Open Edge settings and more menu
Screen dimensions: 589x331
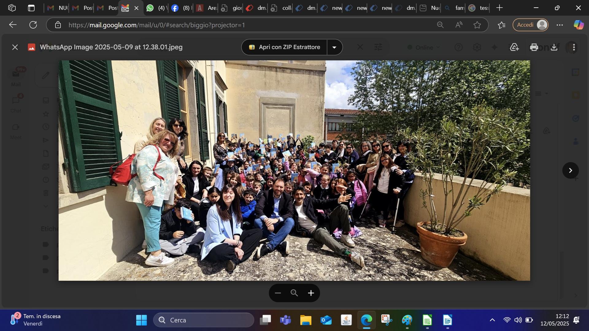click(x=560, y=25)
